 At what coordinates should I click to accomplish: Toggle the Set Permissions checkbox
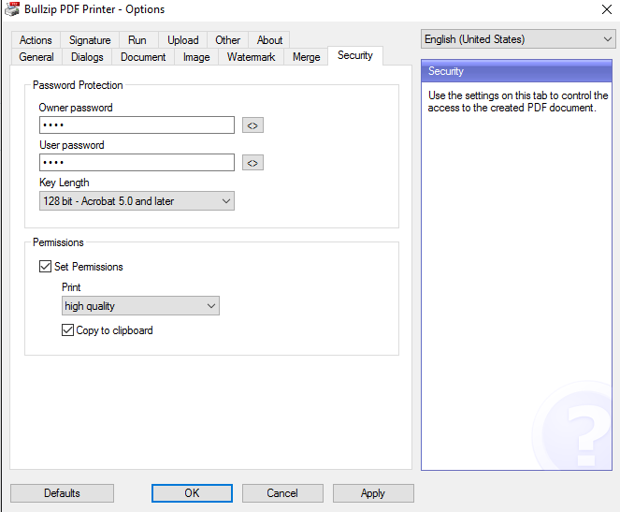[x=45, y=266]
